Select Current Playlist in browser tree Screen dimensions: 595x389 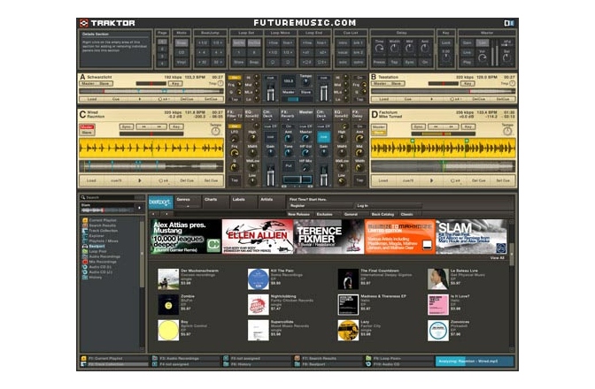(103, 220)
